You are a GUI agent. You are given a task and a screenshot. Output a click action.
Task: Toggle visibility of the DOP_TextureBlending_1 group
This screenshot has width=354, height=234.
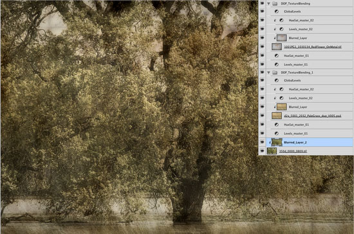coord(262,72)
